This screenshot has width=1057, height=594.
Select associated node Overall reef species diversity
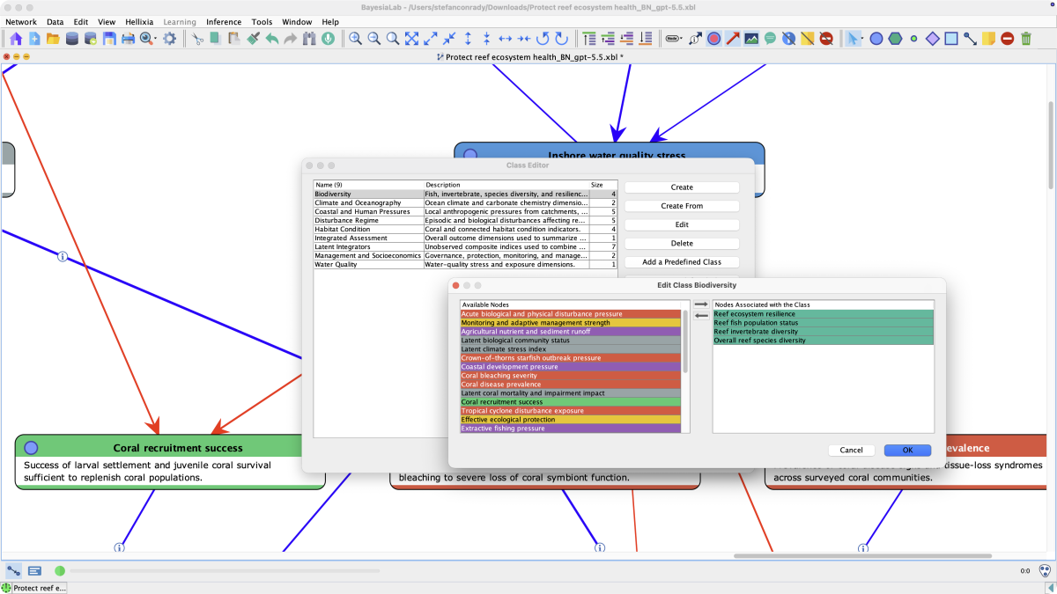[823, 341]
